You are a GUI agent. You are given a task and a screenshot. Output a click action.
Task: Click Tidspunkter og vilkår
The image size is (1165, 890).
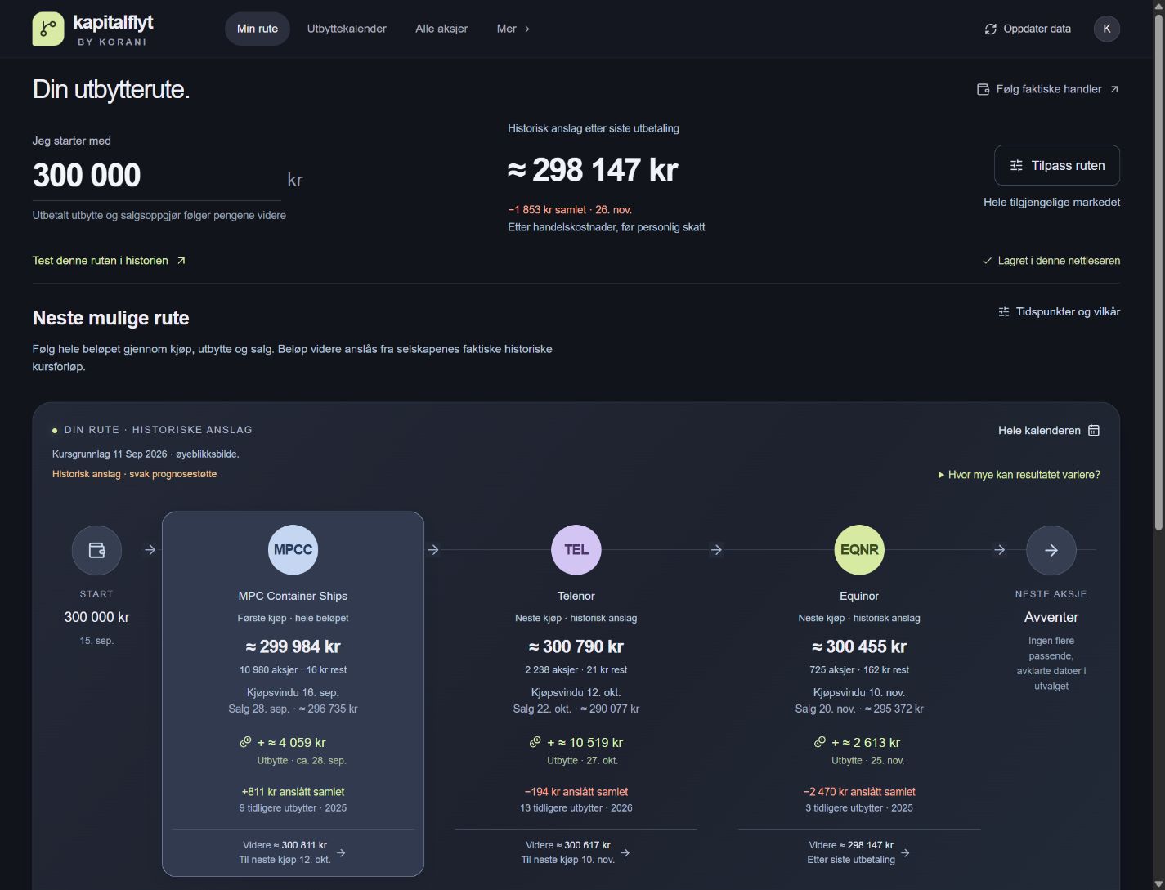(1059, 311)
